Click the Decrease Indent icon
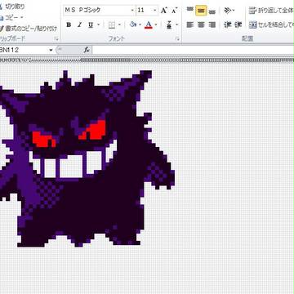This screenshot has height=294, width=294. pos(227,24)
